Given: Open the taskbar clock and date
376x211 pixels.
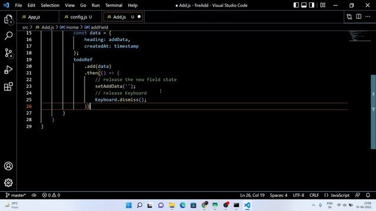Looking at the screenshot, I should (364, 205).
